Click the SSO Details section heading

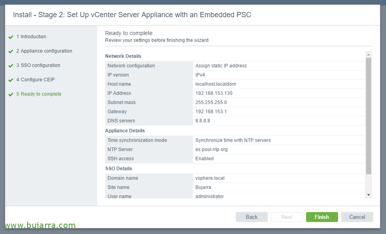click(119, 169)
